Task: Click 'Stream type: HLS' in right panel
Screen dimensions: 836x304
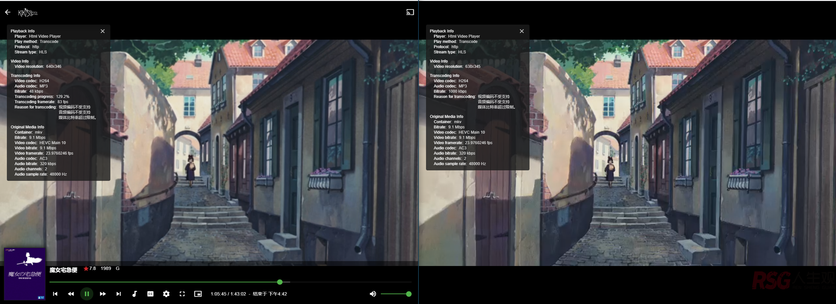Action: point(450,52)
